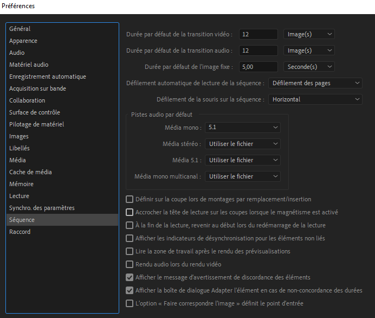
Task: Check Rendu audio lors du rendu vidéo
Action: pyautogui.click(x=130, y=264)
